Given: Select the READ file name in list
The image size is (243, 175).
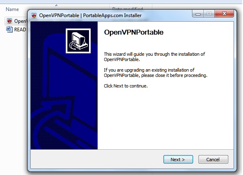Looking at the screenshot, I should click(x=20, y=29).
